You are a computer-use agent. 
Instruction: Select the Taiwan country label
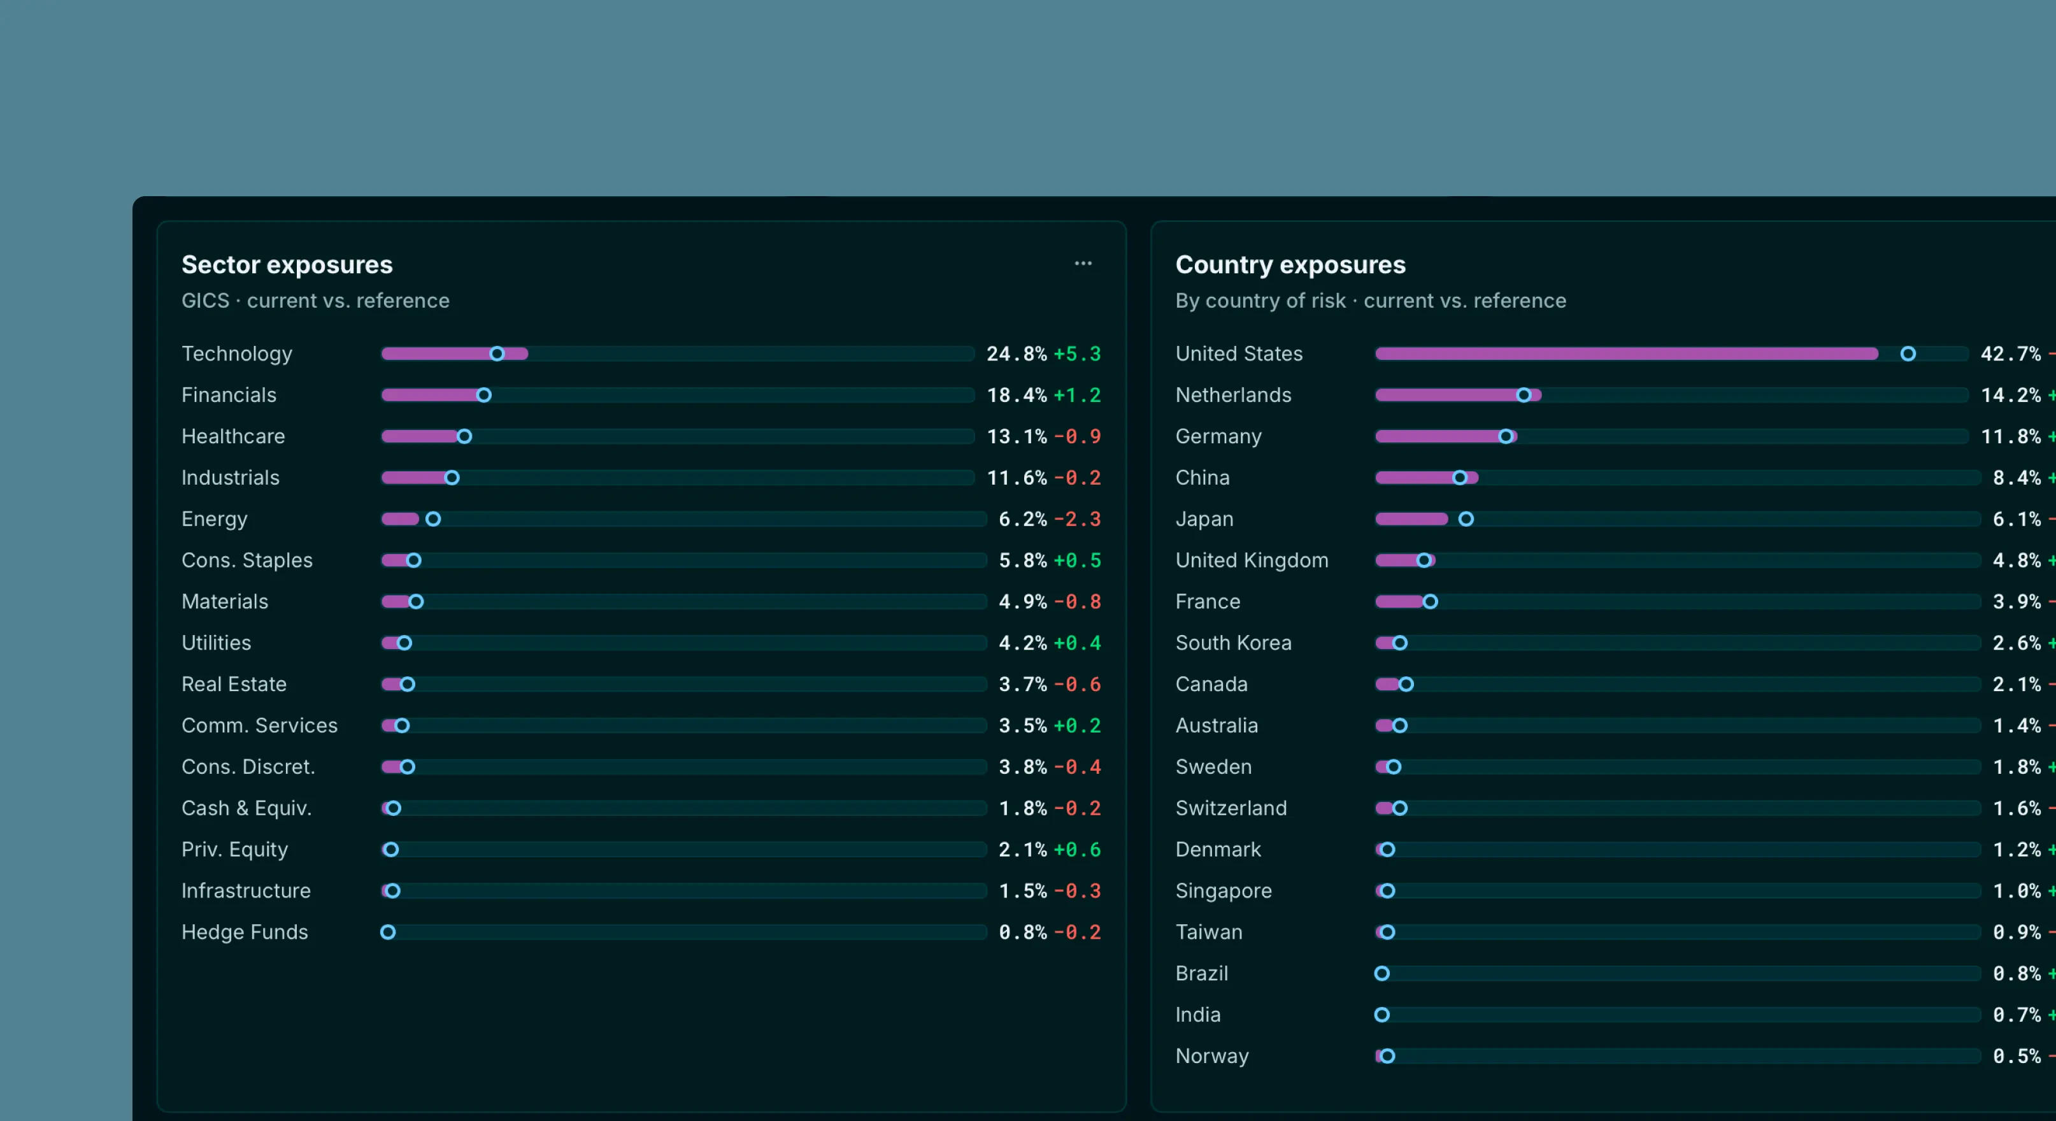(1208, 932)
